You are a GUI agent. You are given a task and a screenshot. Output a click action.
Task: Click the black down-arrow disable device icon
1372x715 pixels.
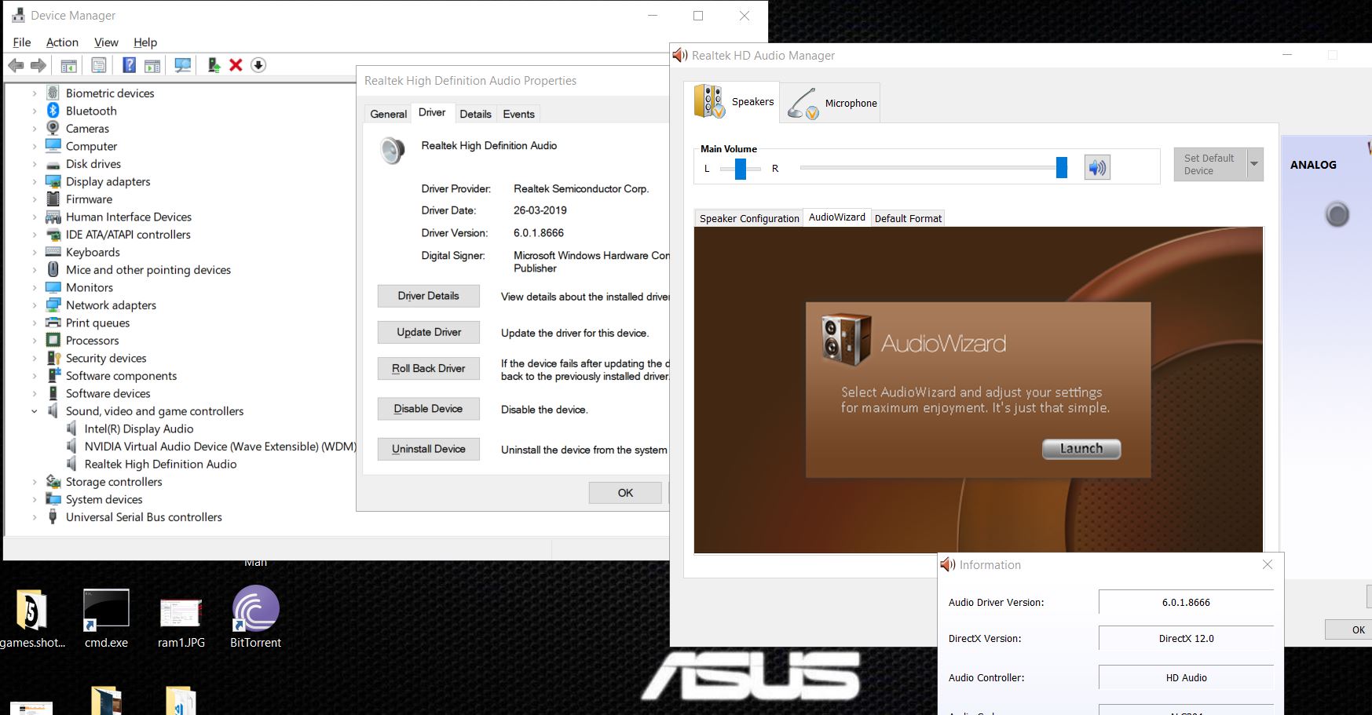click(x=258, y=65)
